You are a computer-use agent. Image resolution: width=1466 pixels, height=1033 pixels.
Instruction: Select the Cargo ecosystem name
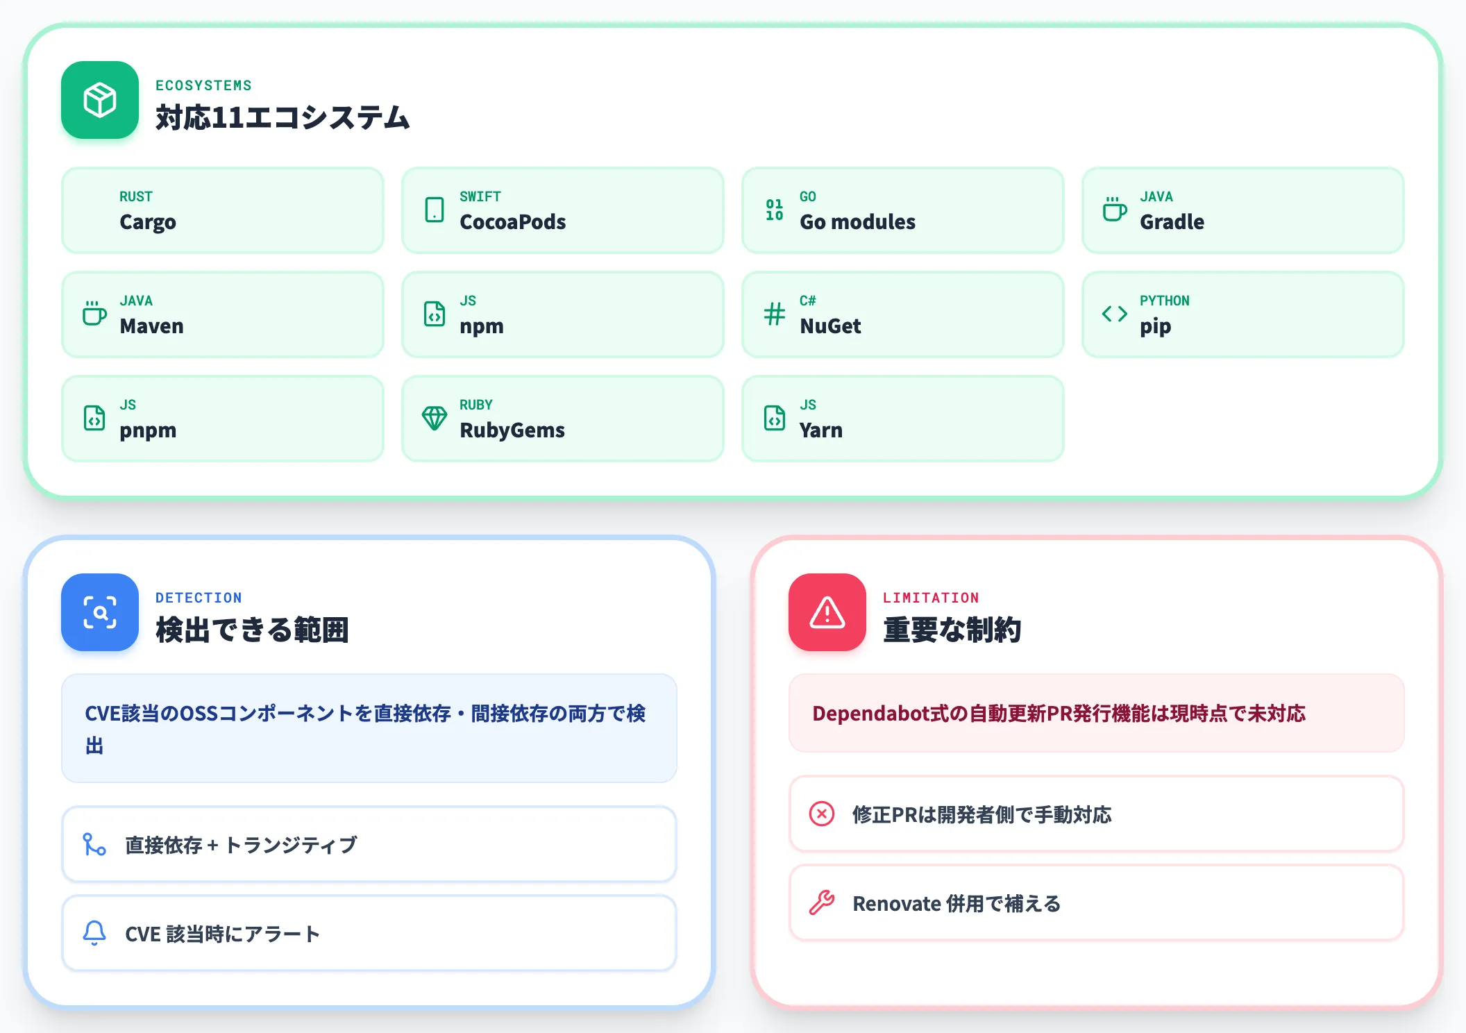(148, 222)
